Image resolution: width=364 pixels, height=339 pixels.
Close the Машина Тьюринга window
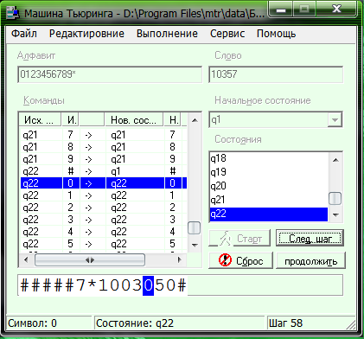pos(336,10)
